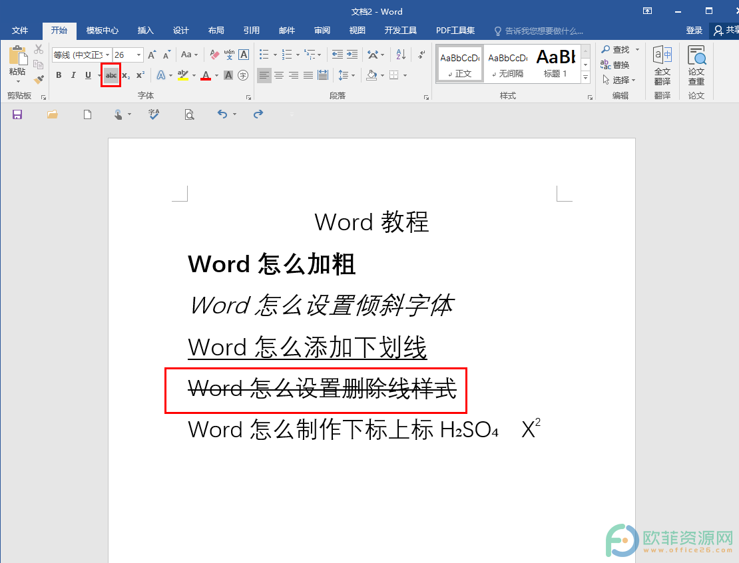Toggle align left

point(264,75)
